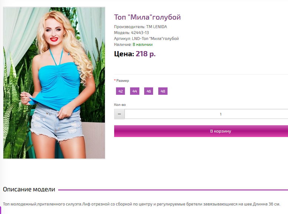Image resolution: width=288 pixels, height=214 pixels.
Task: Click the price 218 р. text
Action: click(146, 54)
